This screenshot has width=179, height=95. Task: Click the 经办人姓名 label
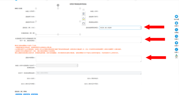[31, 79]
